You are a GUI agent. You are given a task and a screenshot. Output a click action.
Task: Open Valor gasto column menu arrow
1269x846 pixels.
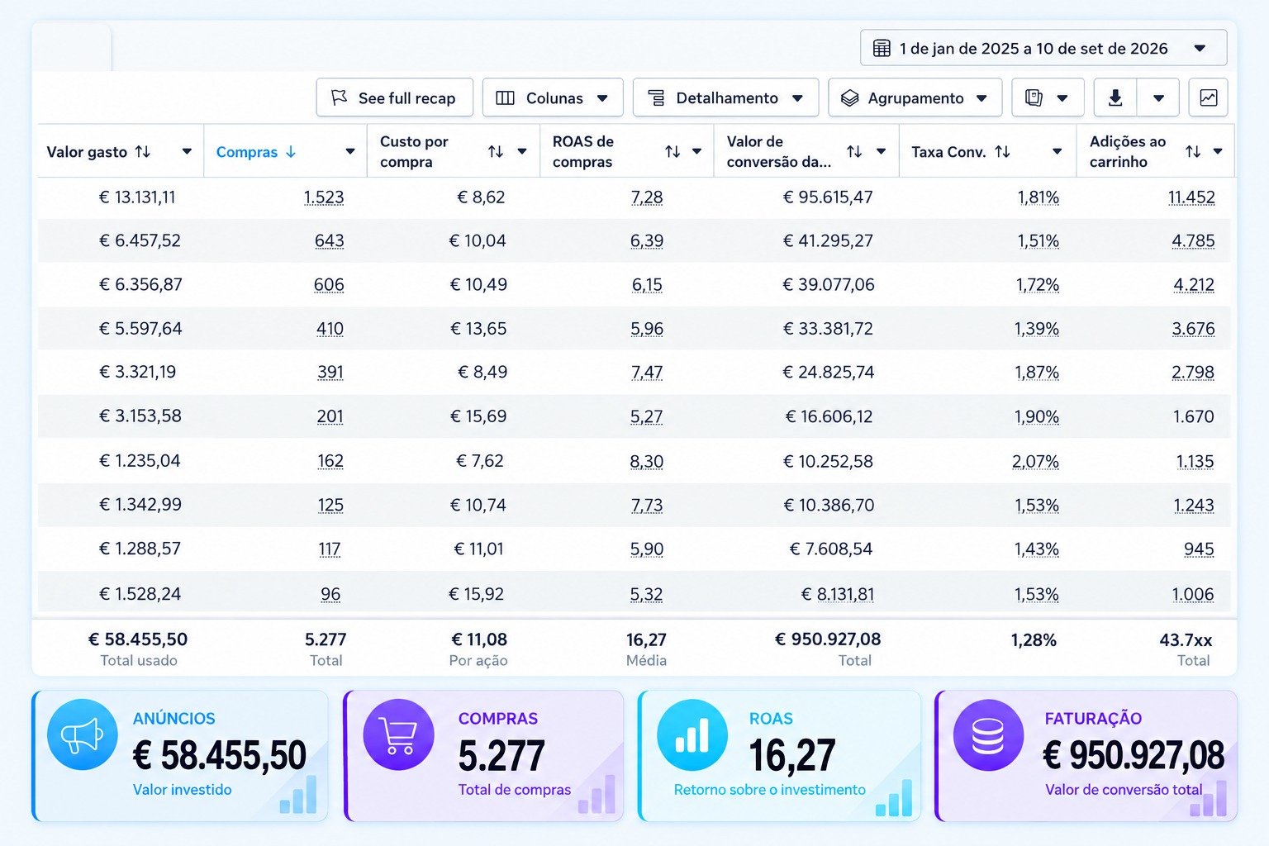point(187,151)
